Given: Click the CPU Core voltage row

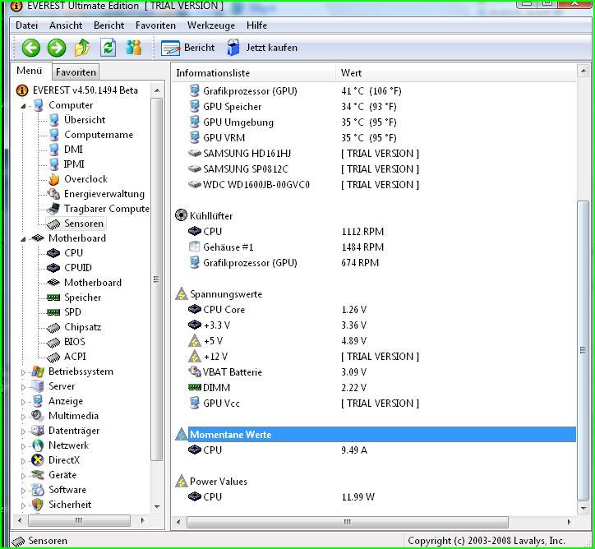Looking at the screenshot, I should pos(374,310).
